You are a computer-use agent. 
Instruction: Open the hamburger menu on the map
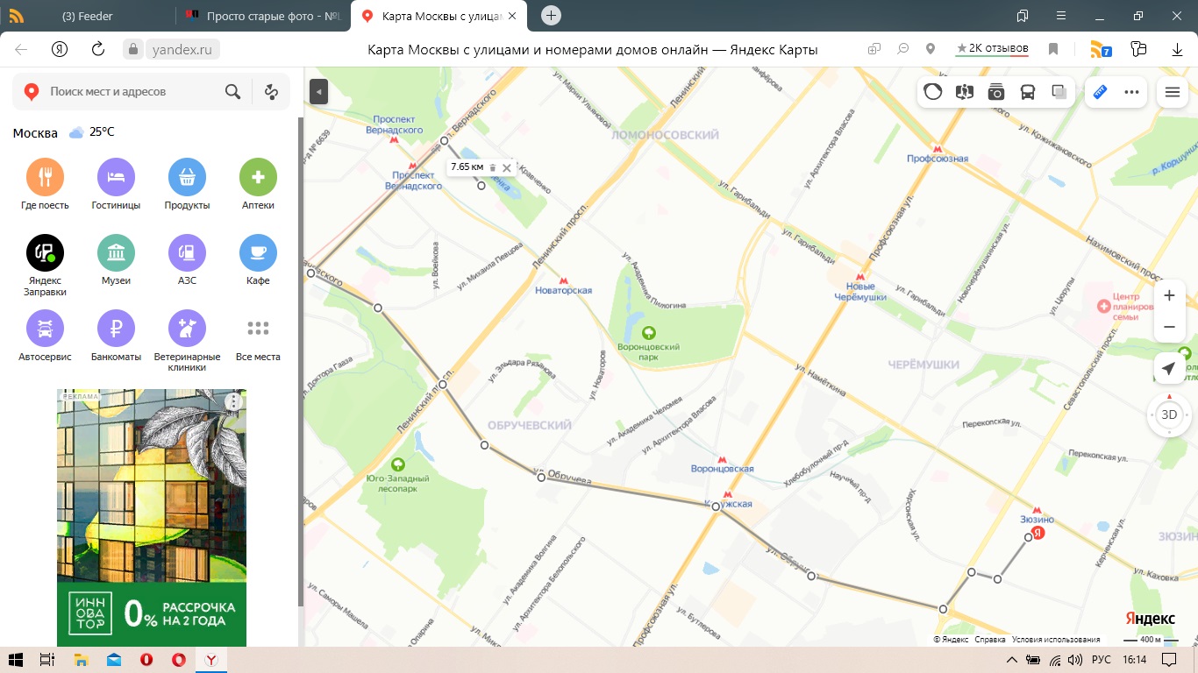tap(1173, 92)
